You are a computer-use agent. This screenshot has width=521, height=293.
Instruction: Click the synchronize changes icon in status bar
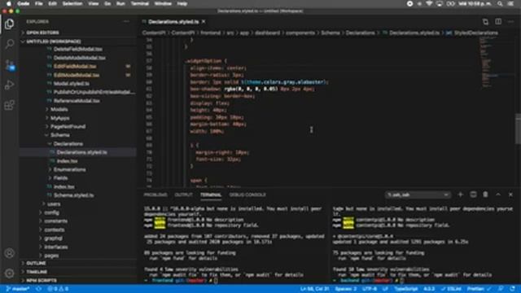click(39, 289)
